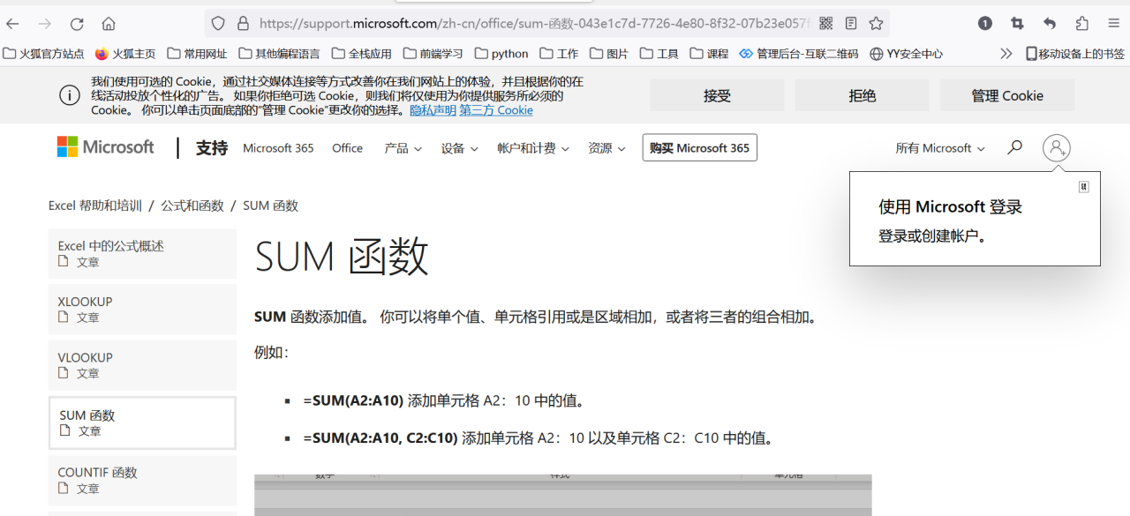Open the extensions puzzle icon

1082,24
